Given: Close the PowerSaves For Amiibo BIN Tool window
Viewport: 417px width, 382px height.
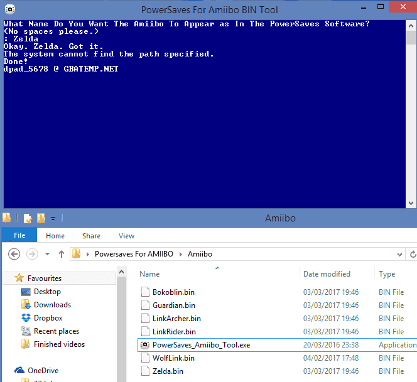Looking at the screenshot, I should [403, 7].
